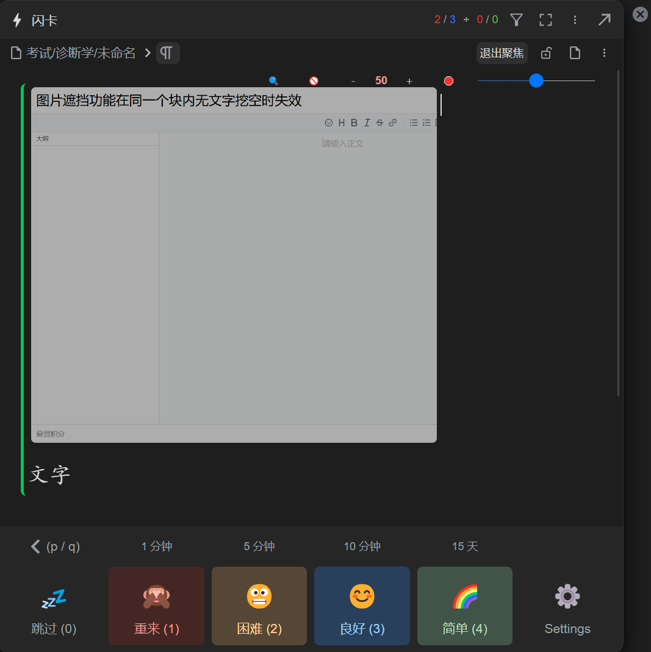Click the red no-entry icon above the card

pyautogui.click(x=313, y=80)
